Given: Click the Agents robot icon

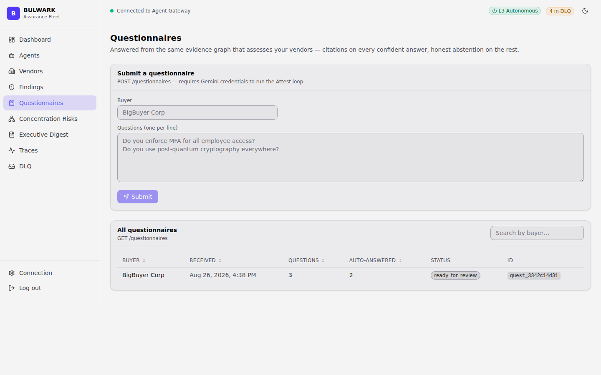Looking at the screenshot, I should point(12,55).
